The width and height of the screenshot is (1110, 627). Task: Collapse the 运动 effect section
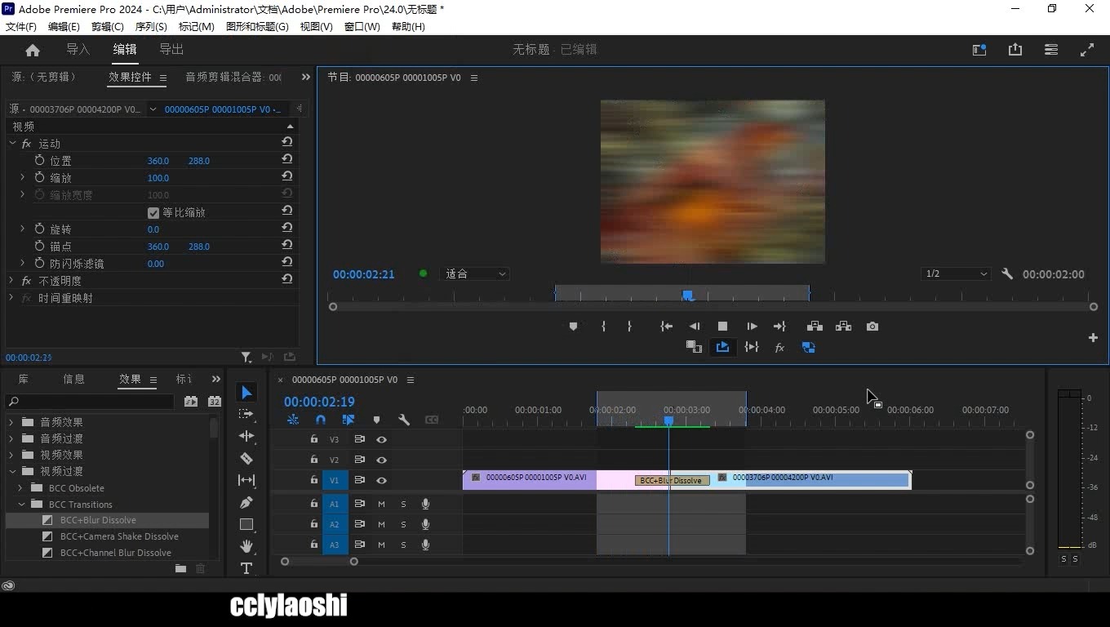point(12,143)
